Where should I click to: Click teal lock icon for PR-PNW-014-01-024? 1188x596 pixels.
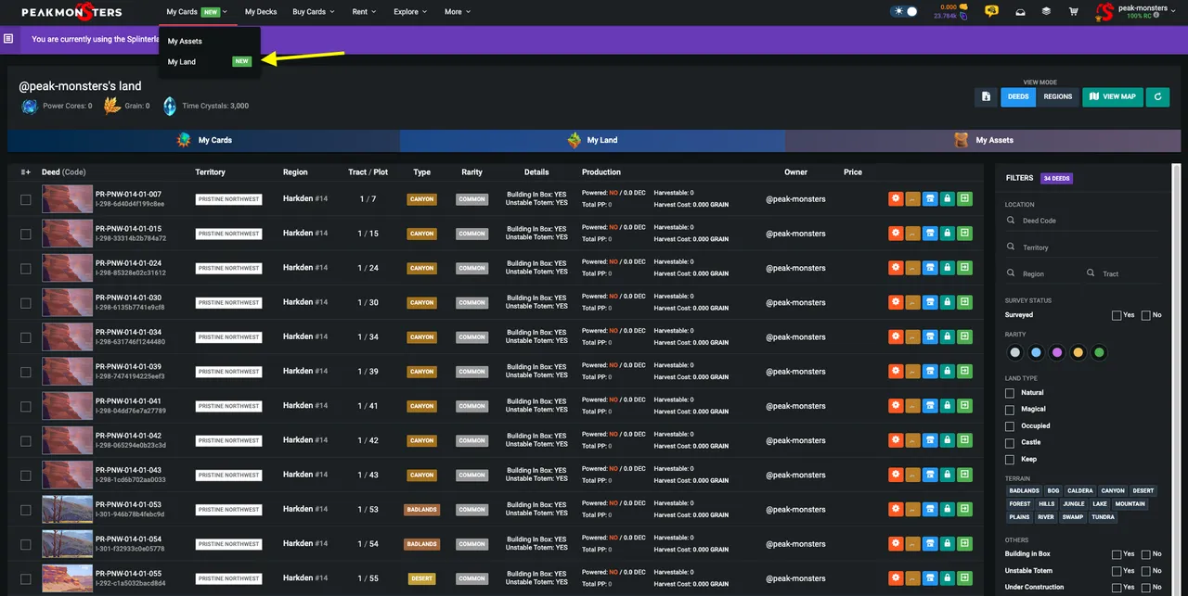(947, 268)
